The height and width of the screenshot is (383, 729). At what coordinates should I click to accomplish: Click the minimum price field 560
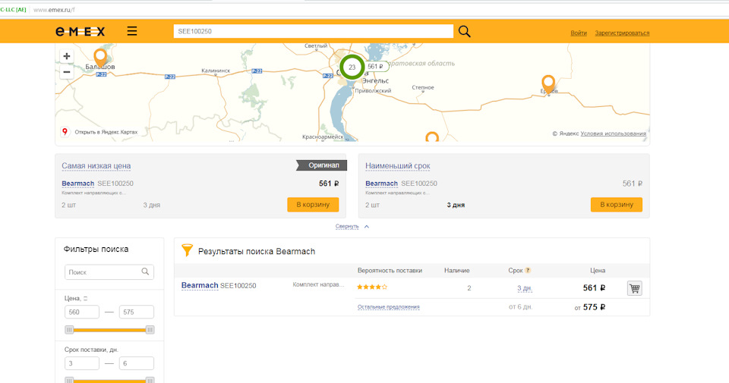82,312
